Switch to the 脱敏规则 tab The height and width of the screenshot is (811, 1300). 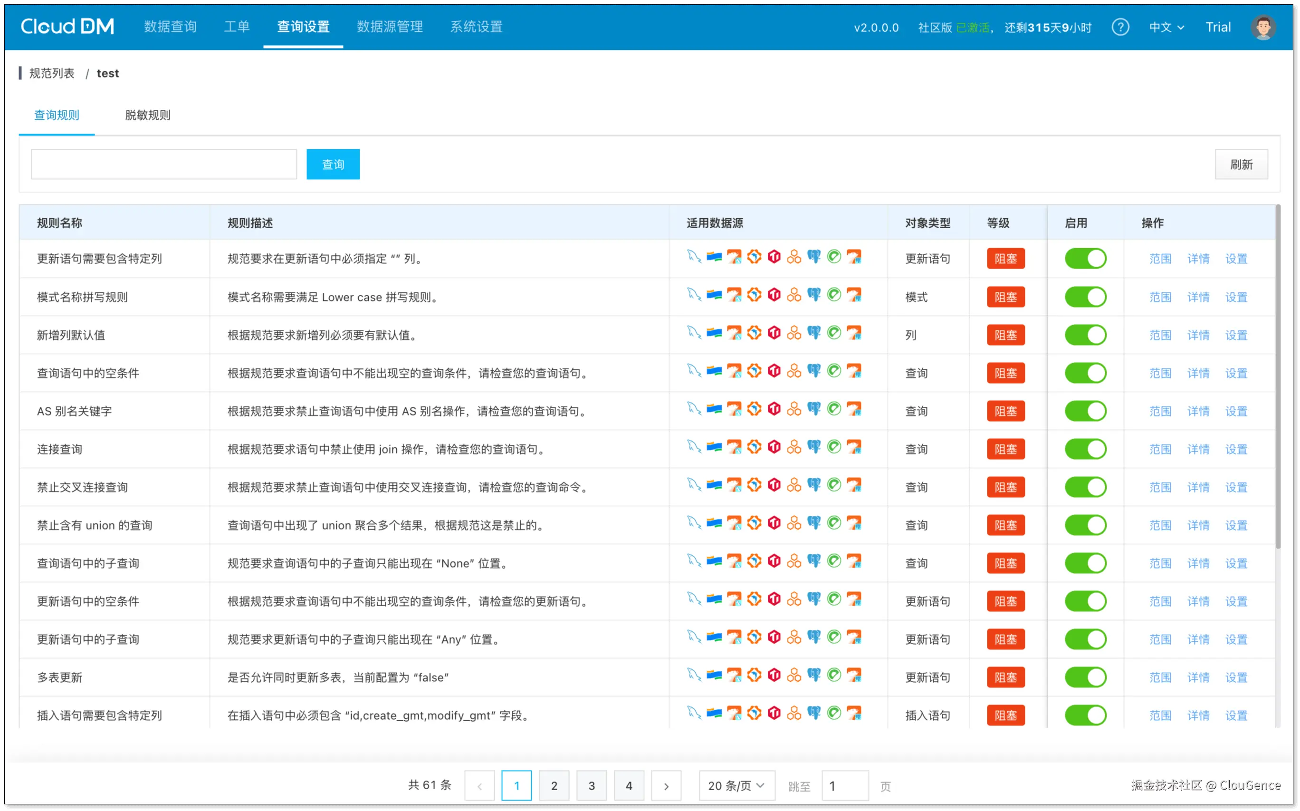(x=147, y=115)
